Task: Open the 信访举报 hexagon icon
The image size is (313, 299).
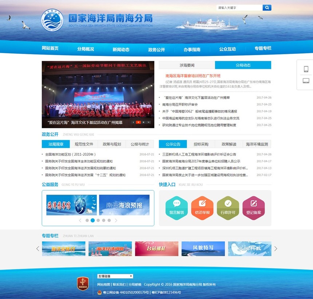Action: (x=202, y=208)
